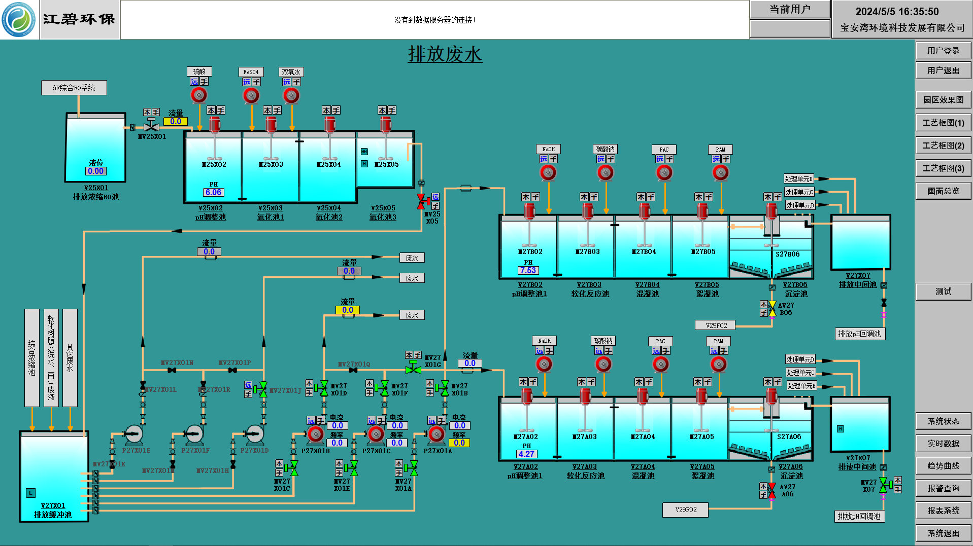This screenshot has height=546, width=973.
Task: Click the 用户登录 button
Action: [x=943, y=51]
